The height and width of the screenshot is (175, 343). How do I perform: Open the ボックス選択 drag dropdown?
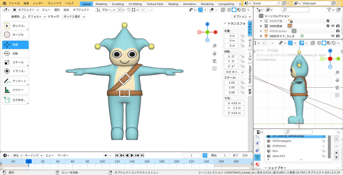click(73, 17)
